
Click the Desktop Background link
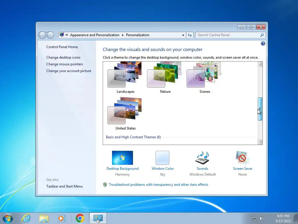(x=123, y=169)
